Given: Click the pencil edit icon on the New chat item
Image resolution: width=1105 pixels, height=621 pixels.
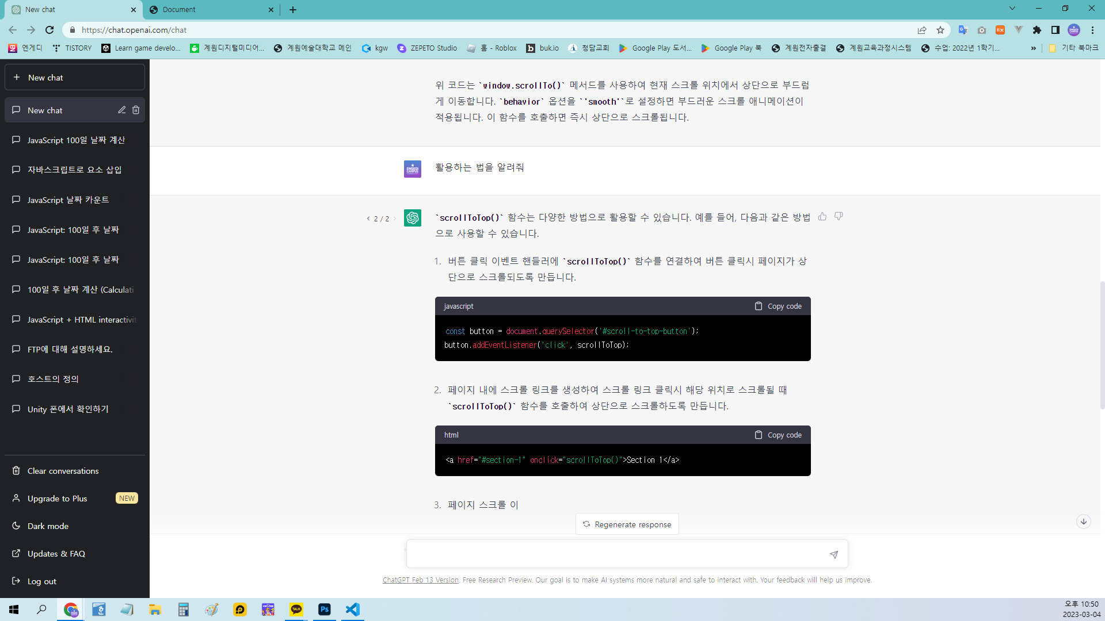Looking at the screenshot, I should coord(122,110).
